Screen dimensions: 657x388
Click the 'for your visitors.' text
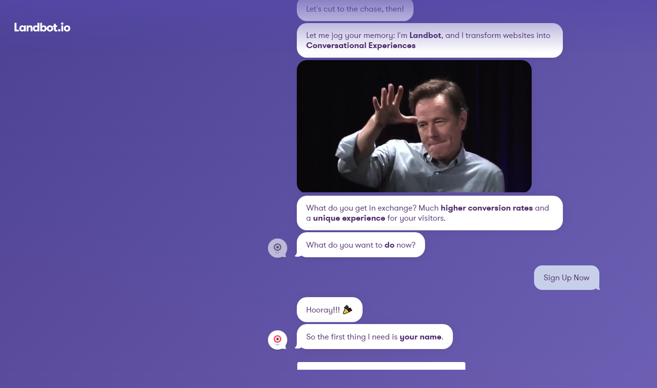coord(416,218)
